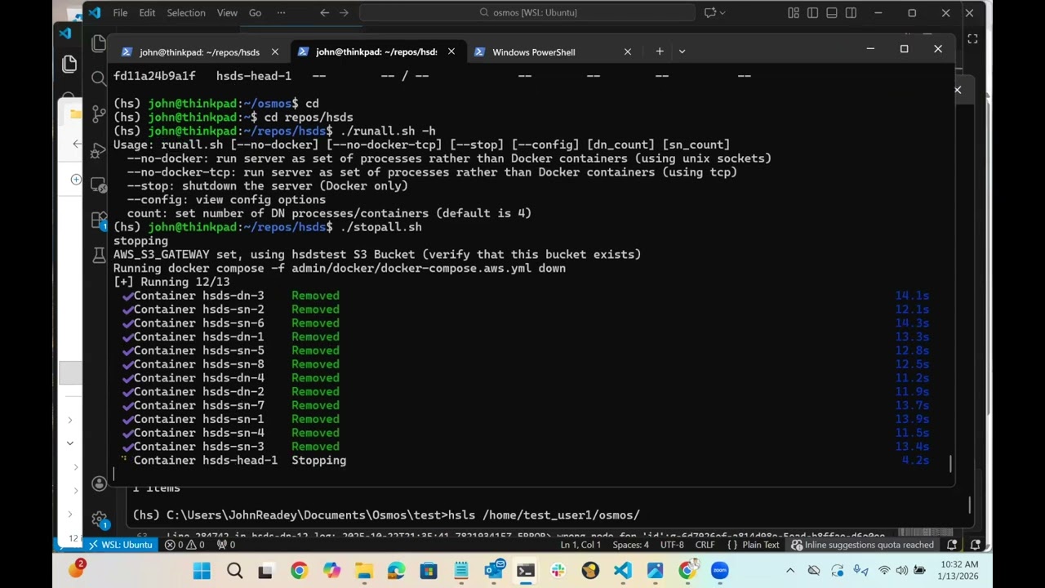Viewport: 1045px width, 588px height.
Task: Open the errors and warnings status item
Action: point(185,545)
